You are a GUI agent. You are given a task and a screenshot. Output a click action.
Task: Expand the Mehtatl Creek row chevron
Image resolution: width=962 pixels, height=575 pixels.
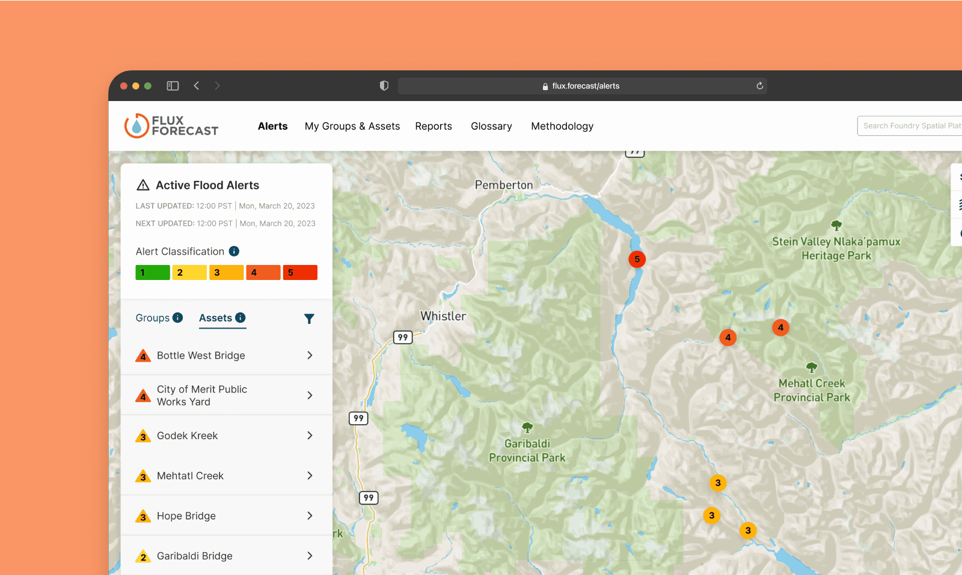[x=310, y=475]
